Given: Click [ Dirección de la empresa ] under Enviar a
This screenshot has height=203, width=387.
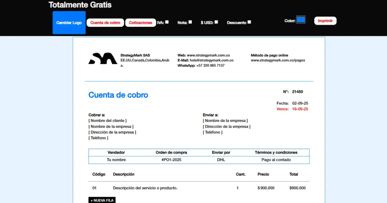Looking at the screenshot, I should (226, 126).
